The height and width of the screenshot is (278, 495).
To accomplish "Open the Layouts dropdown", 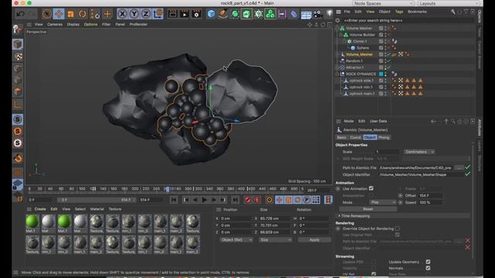I will pos(449,3).
